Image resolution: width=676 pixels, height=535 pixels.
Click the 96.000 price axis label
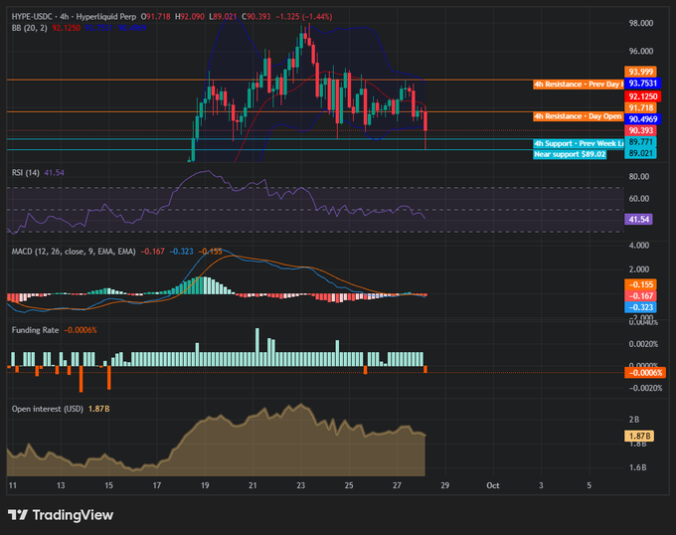640,52
